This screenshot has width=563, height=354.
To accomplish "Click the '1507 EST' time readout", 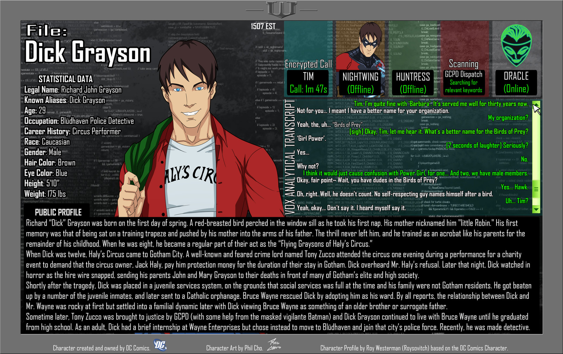I will click(x=263, y=26).
